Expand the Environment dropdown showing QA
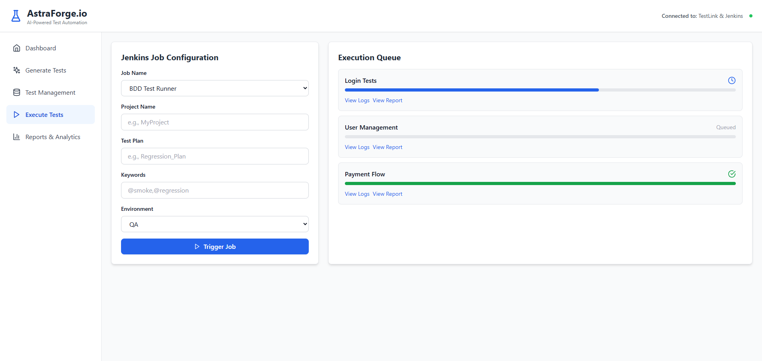This screenshot has height=361, width=762. (x=215, y=224)
